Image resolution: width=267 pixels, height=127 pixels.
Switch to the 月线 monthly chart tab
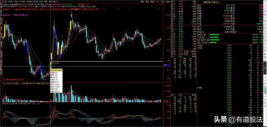51,1
